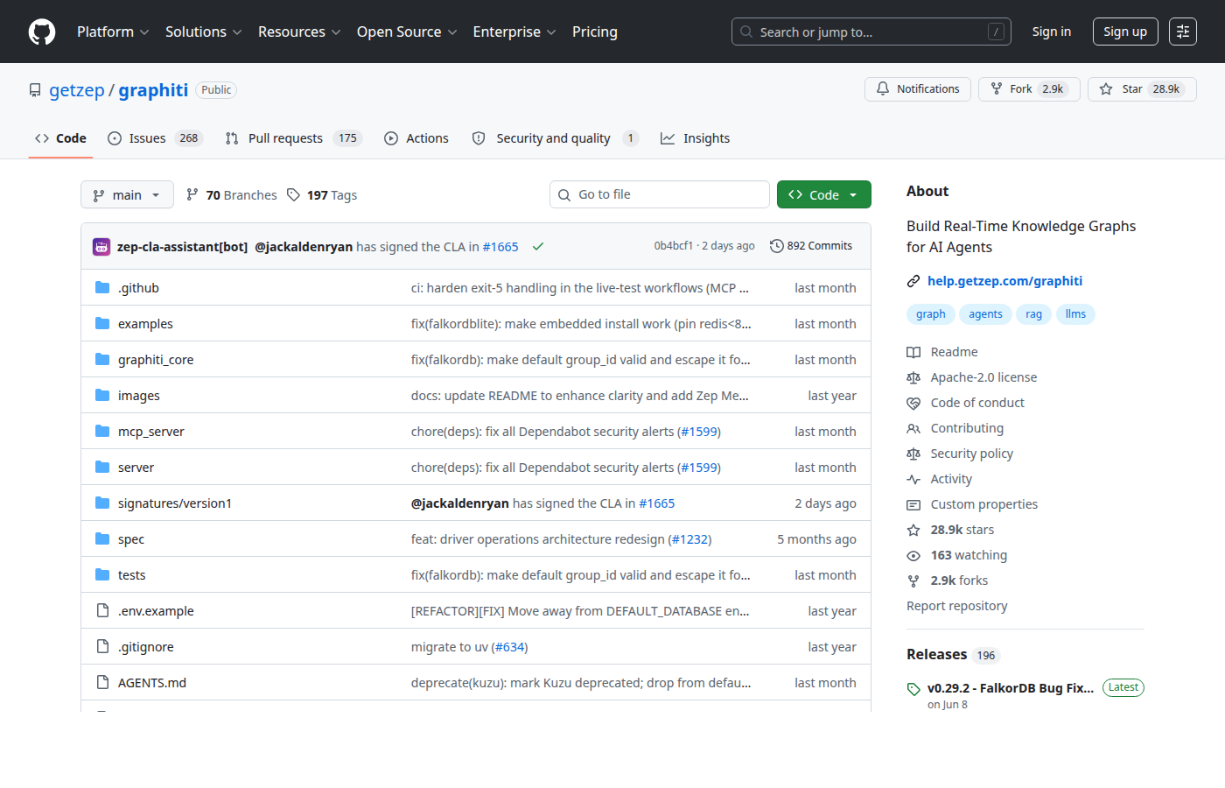Open pull request #1232 link
Screen dimensions: 1225x788
(692, 539)
